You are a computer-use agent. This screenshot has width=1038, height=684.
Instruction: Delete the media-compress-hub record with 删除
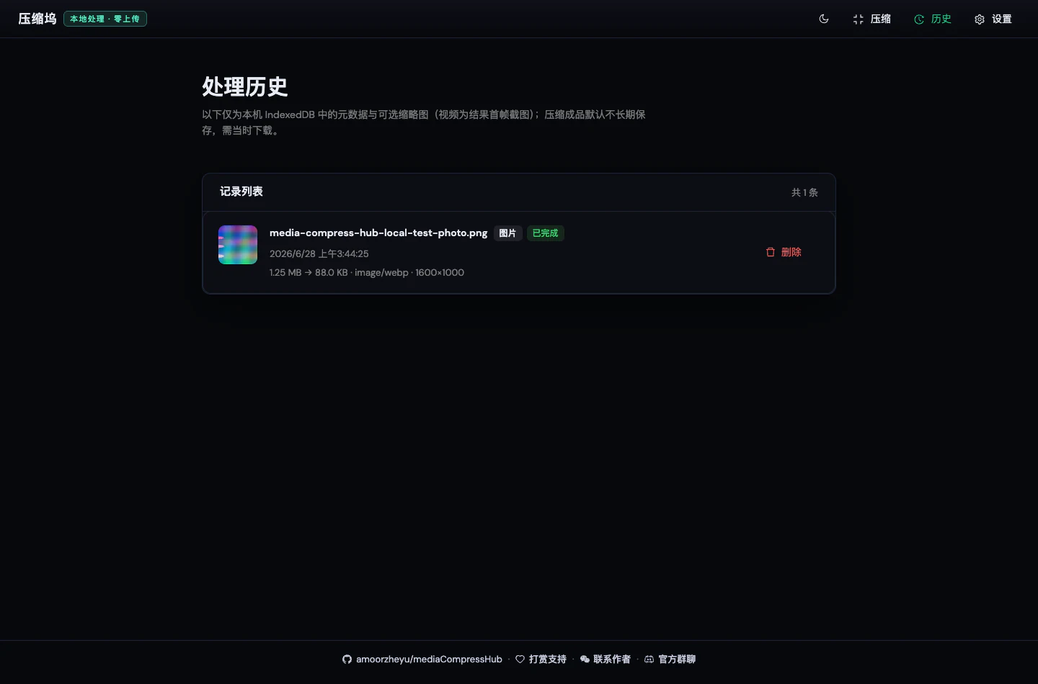tap(784, 252)
